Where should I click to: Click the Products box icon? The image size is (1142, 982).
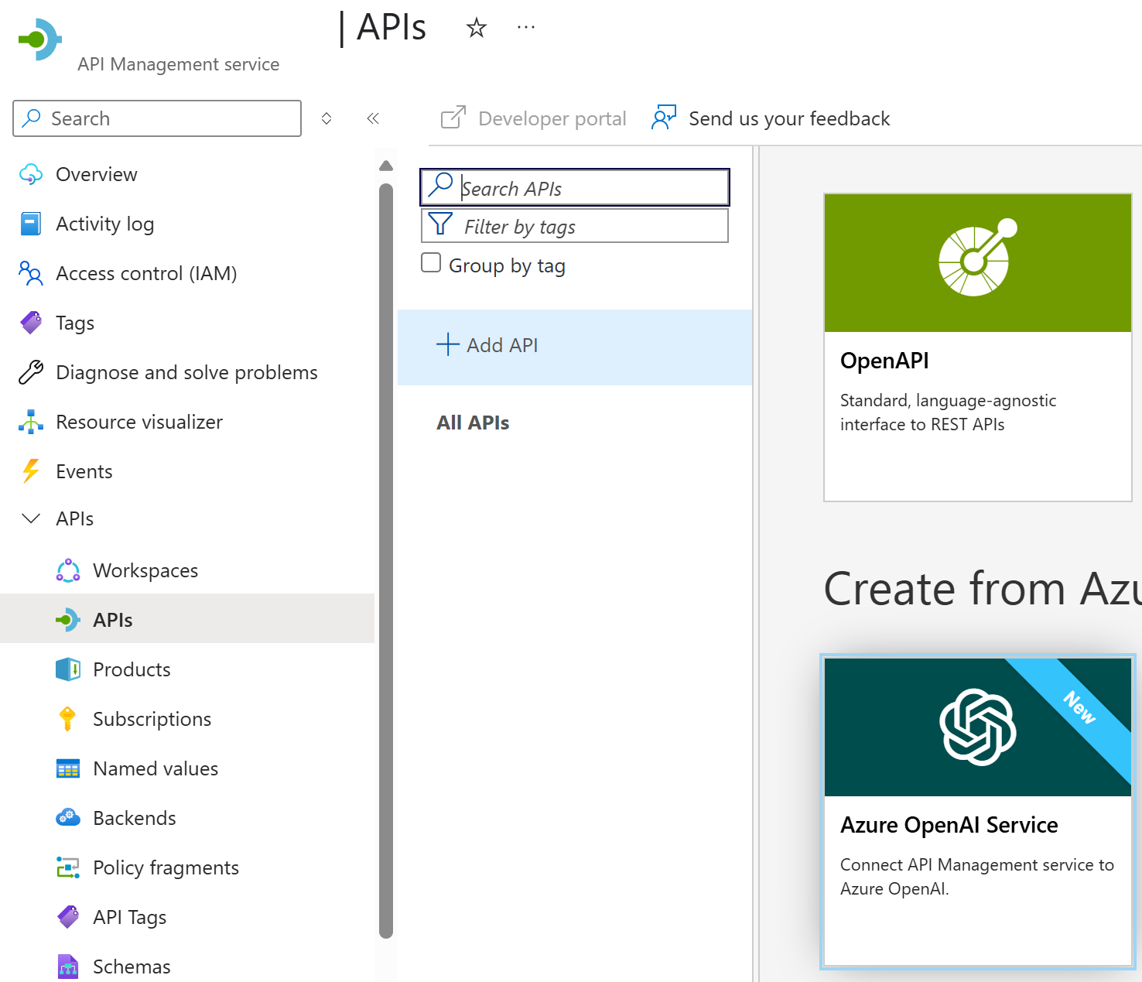[x=68, y=669]
